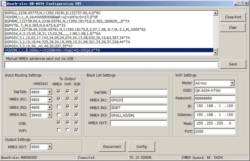Open NMEA OUT baud rate dropdown
Viewport: 250px width, 161px height.
(50, 147)
